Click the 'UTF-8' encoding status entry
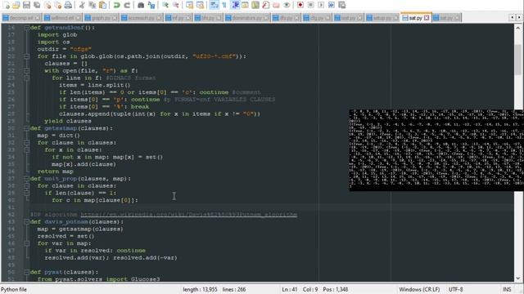The image size is (524, 294). click(455, 289)
